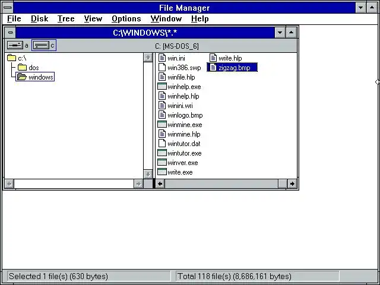Select the c:\ root label in tree

[x=22, y=58]
